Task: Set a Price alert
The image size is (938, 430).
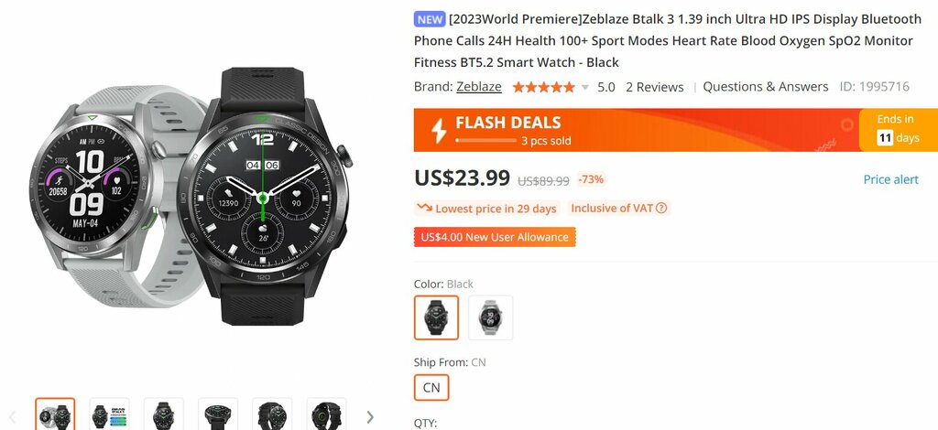Action: [890, 179]
